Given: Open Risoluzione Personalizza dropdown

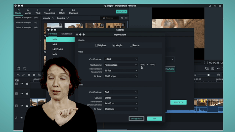Looking at the screenshot, I should coord(121,65).
